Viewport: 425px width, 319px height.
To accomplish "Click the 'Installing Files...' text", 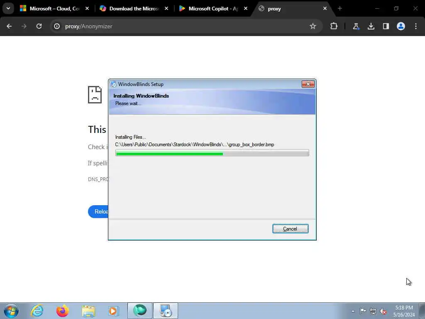I will (131, 137).
